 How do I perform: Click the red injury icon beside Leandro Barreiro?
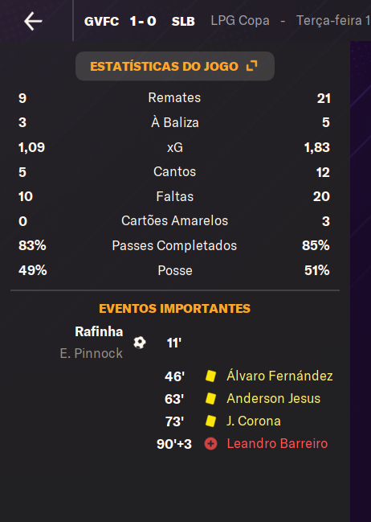(210, 443)
